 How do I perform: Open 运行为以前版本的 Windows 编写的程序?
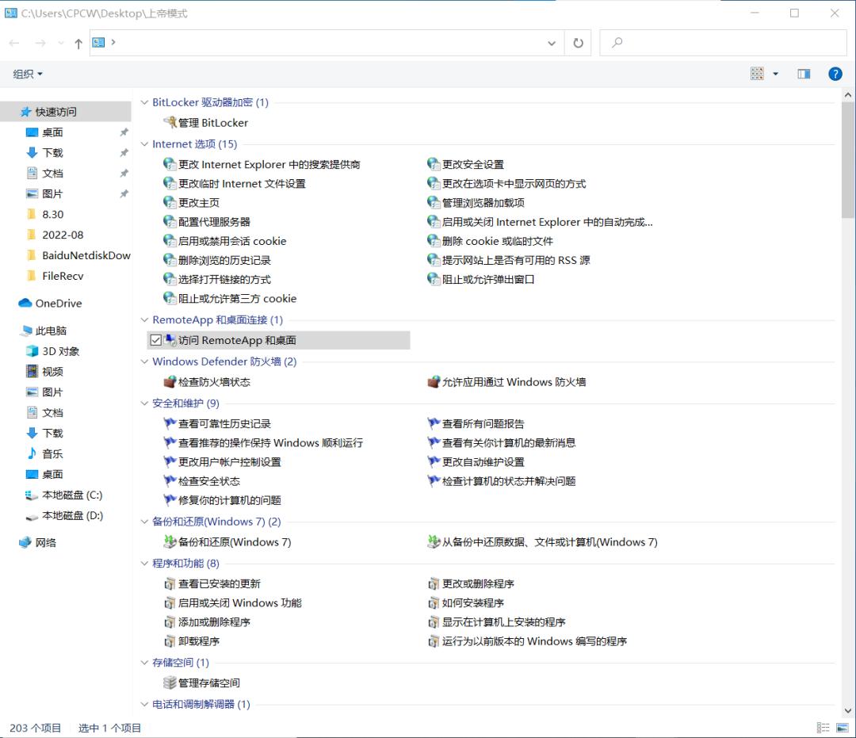pyautogui.click(x=534, y=640)
